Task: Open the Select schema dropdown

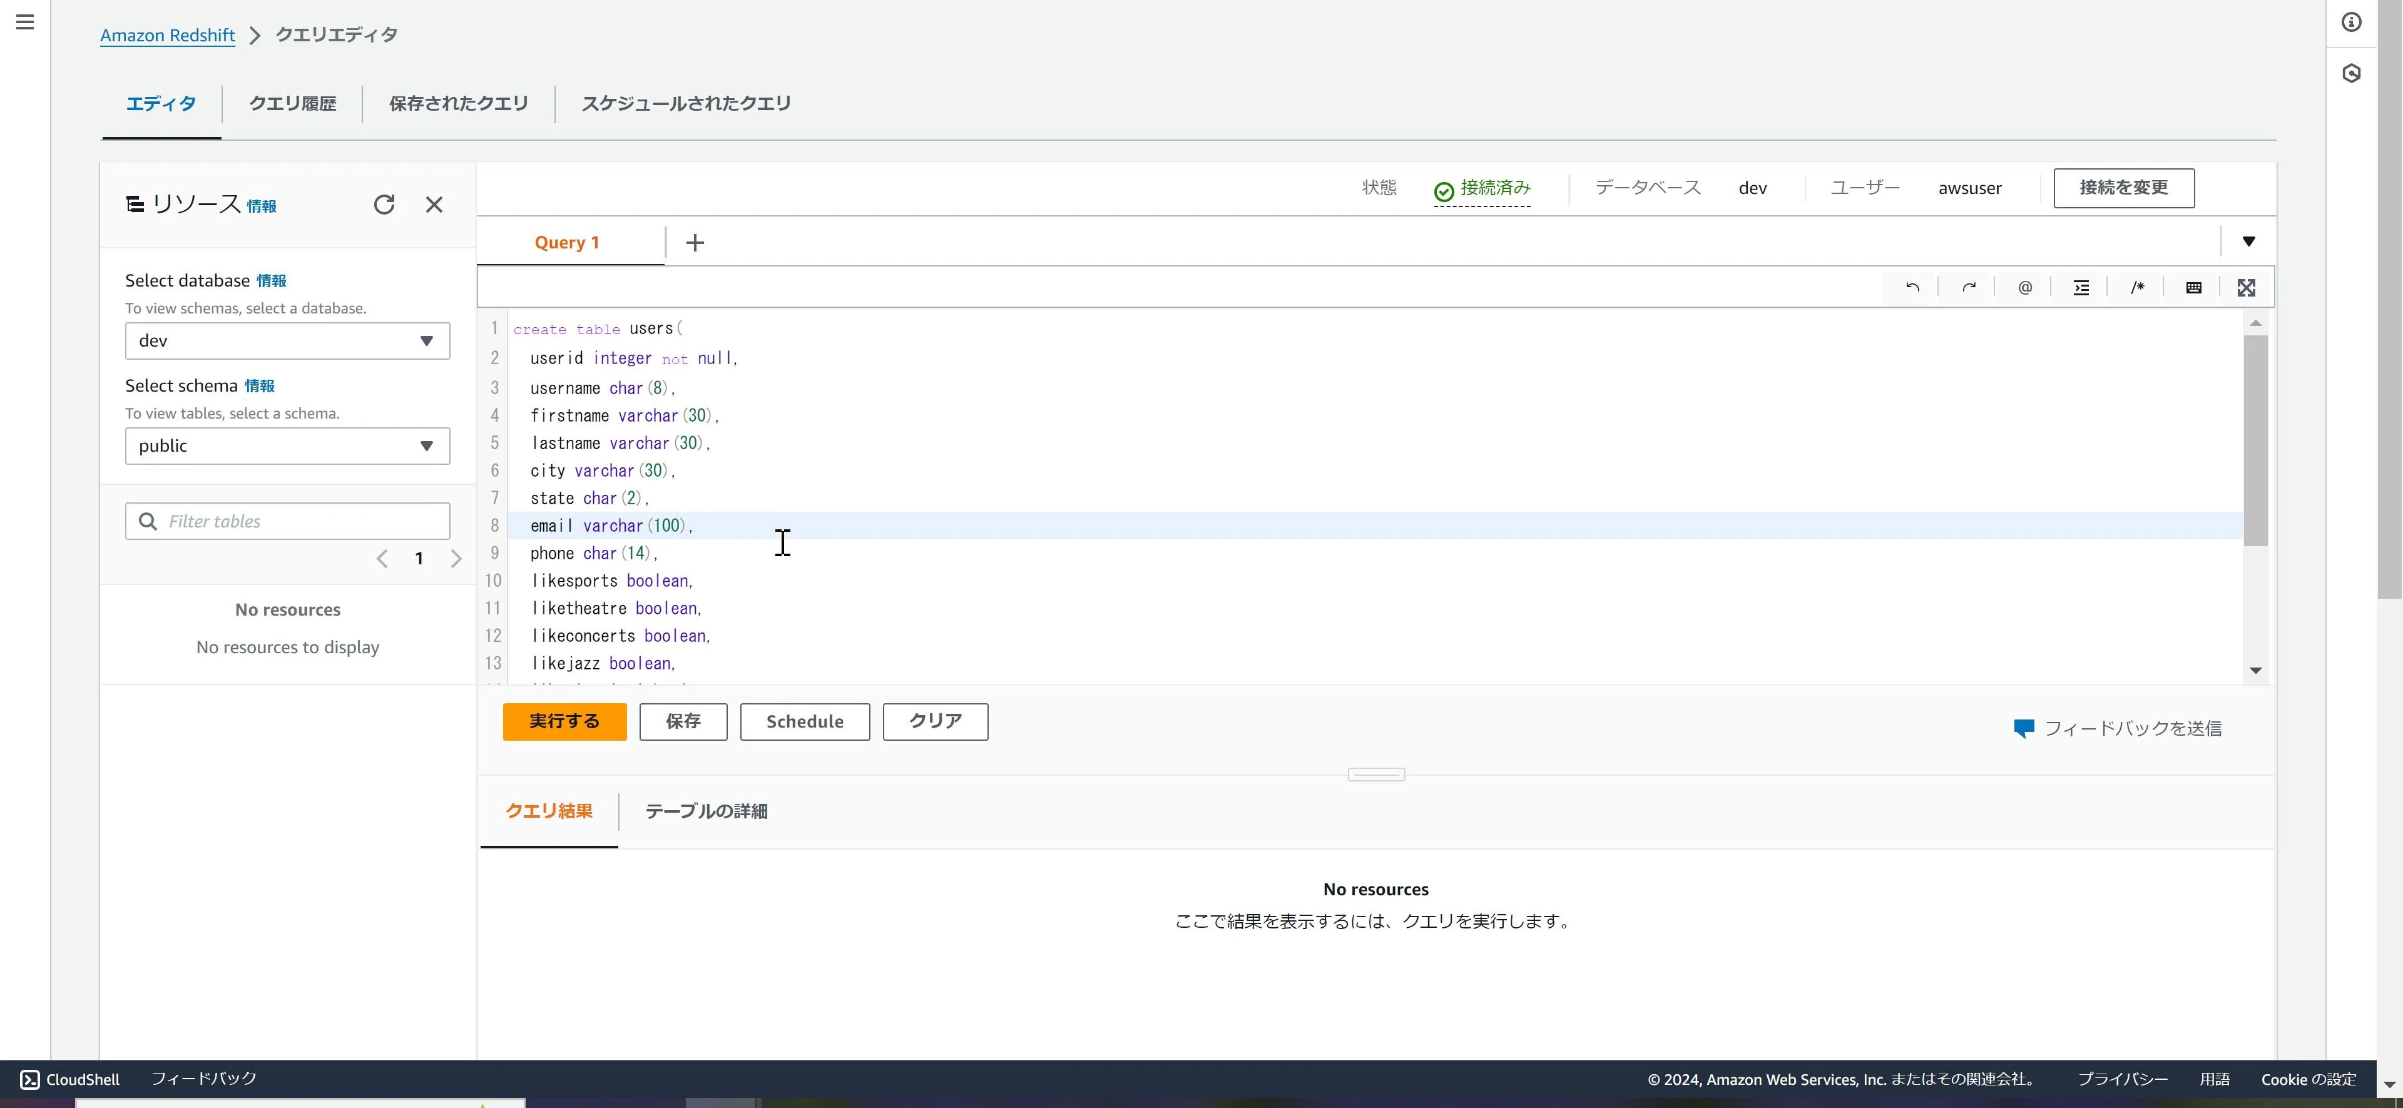Action: pos(287,446)
